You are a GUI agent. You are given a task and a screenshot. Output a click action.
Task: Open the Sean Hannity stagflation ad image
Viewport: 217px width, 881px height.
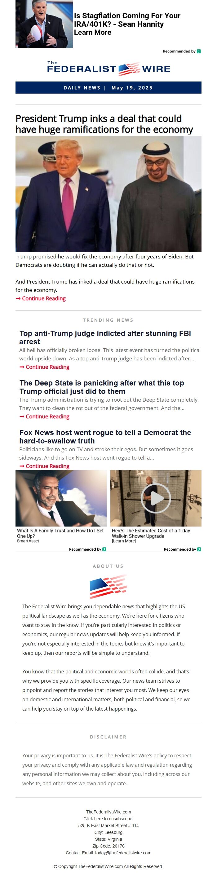coord(44,24)
